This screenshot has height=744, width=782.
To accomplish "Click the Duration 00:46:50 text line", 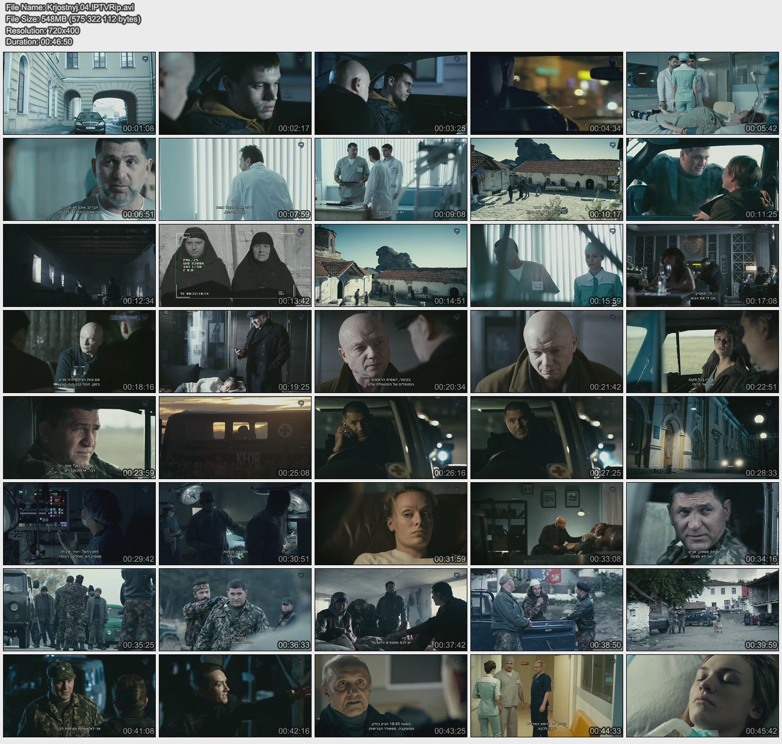I will 39,42.
